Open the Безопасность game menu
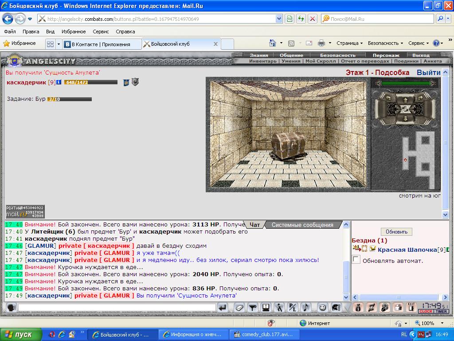 pyautogui.click(x=337, y=55)
